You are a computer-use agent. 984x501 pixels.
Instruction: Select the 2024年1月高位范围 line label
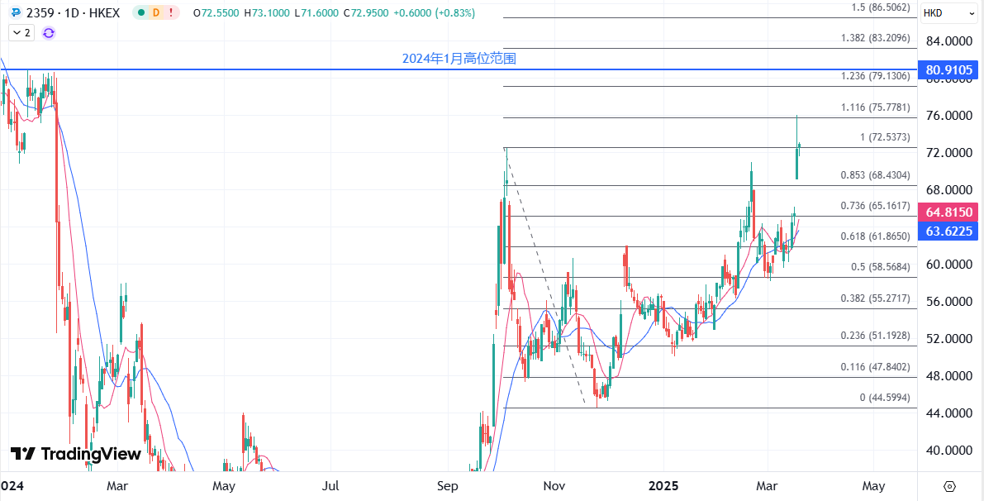tap(459, 59)
